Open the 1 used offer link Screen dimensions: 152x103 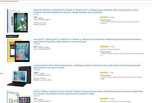[x=42, y=25]
